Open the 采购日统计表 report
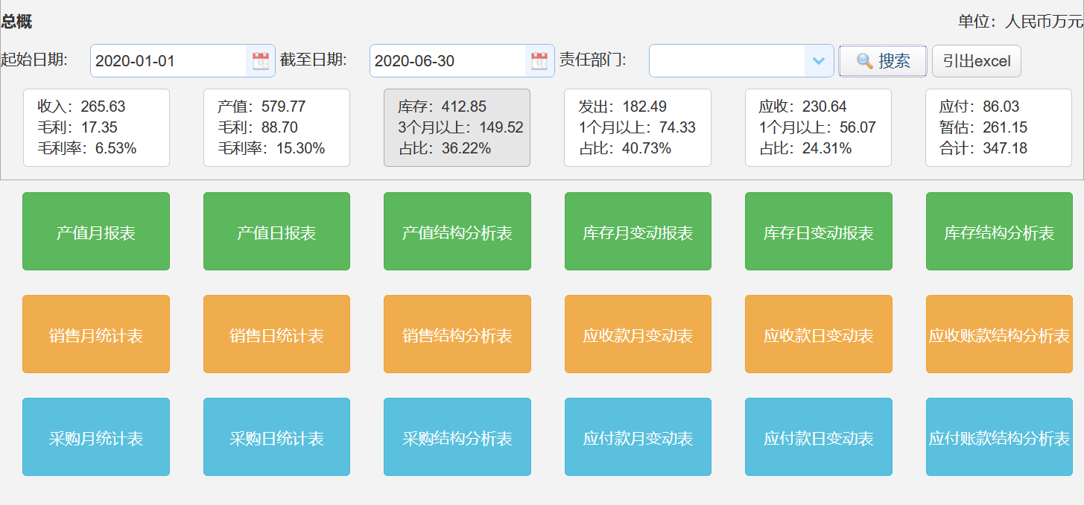 276,437
